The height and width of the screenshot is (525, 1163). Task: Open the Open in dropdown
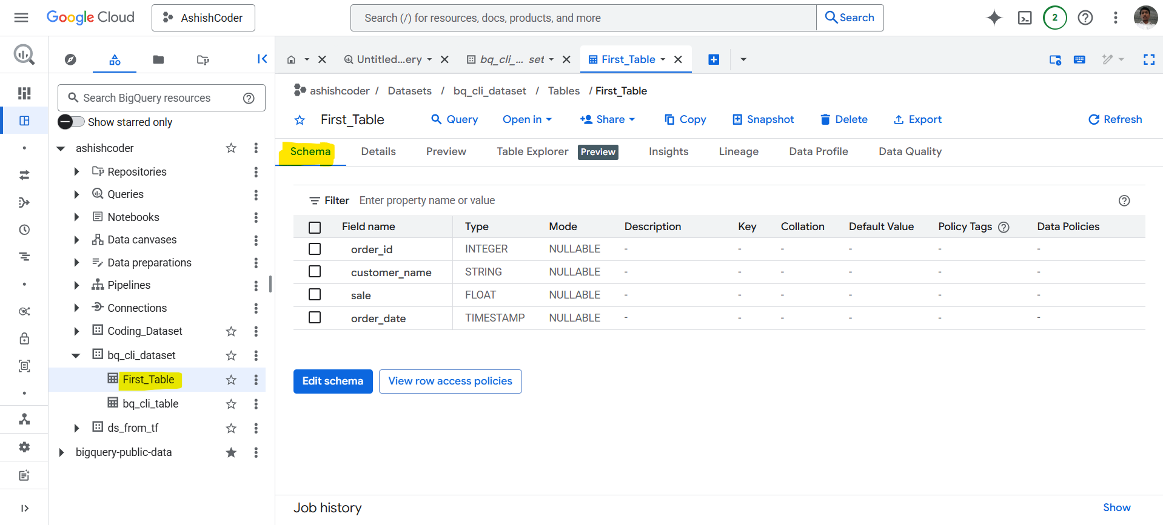coord(527,120)
